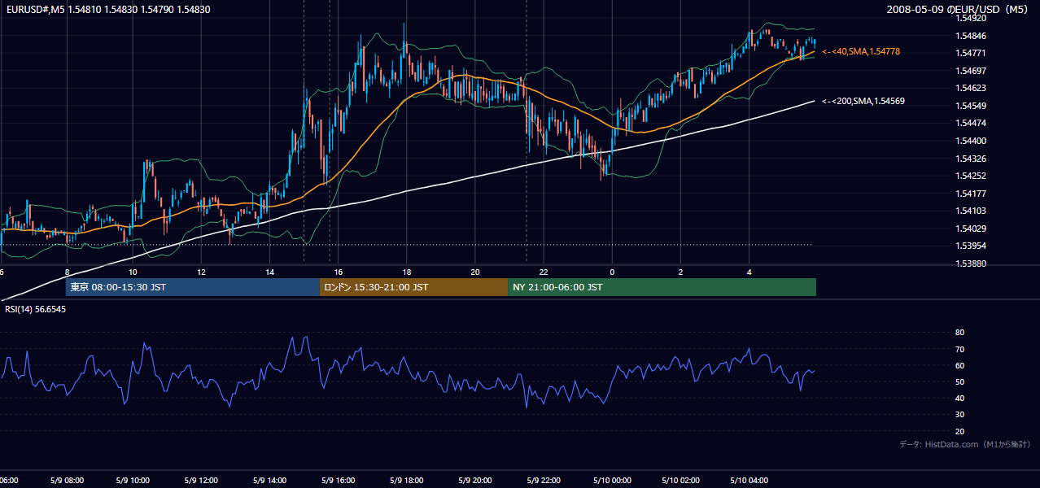Click RSI scale level 60
Image resolution: width=1040 pixels, height=488 pixels.
[x=959, y=365]
